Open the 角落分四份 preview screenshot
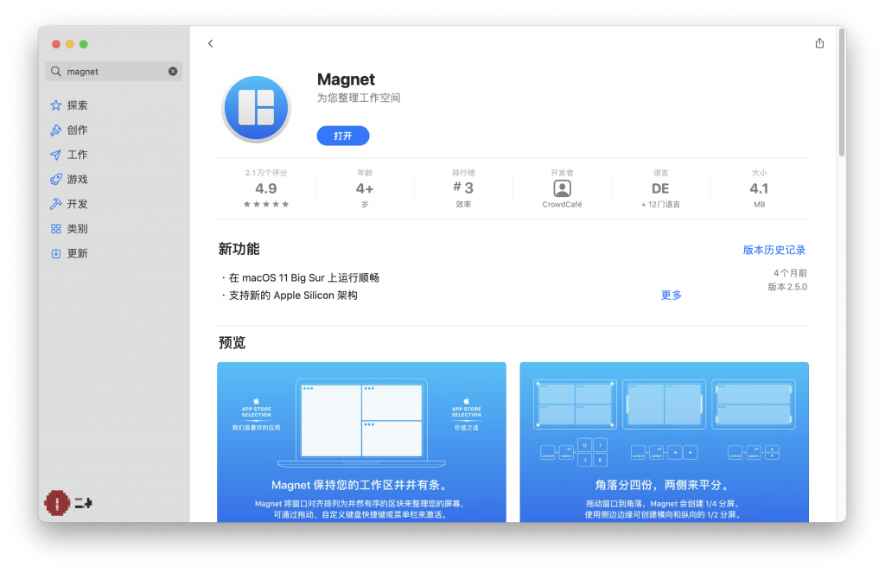This screenshot has width=885, height=573. click(x=665, y=442)
